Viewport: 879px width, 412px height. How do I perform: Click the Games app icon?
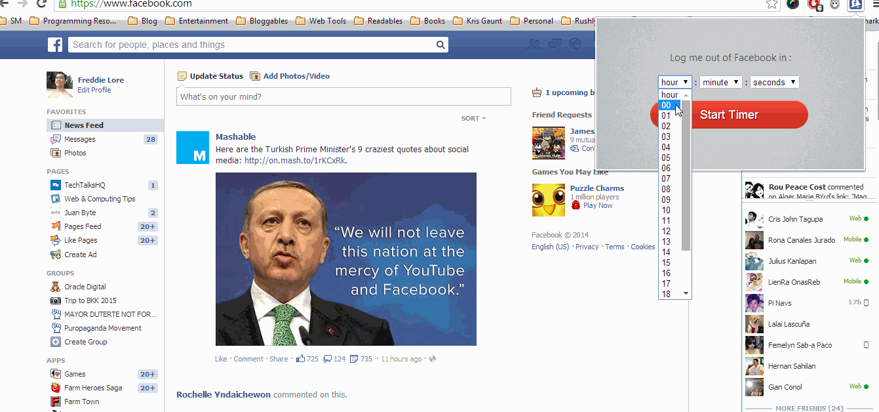pyautogui.click(x=56, y=374)
